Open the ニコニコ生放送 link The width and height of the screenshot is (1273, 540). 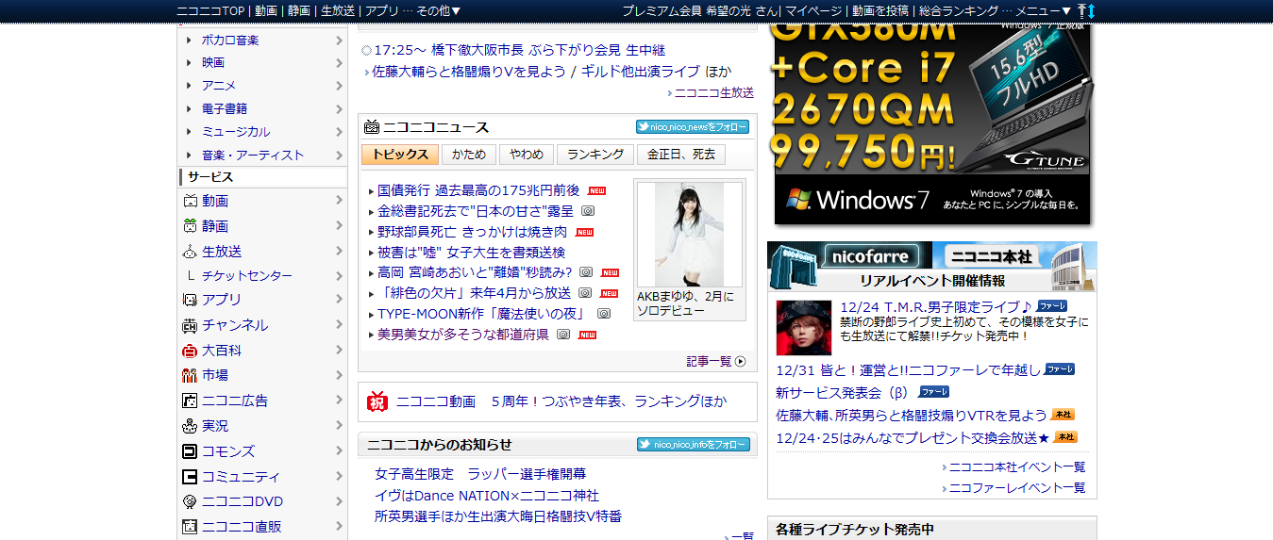point(714,92)
